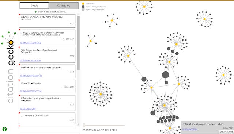Image resolution: width=234 pixels, height=134 pixels.
Task: Click the seed list scrollbar thumb
Action: [x=78, y=43]
